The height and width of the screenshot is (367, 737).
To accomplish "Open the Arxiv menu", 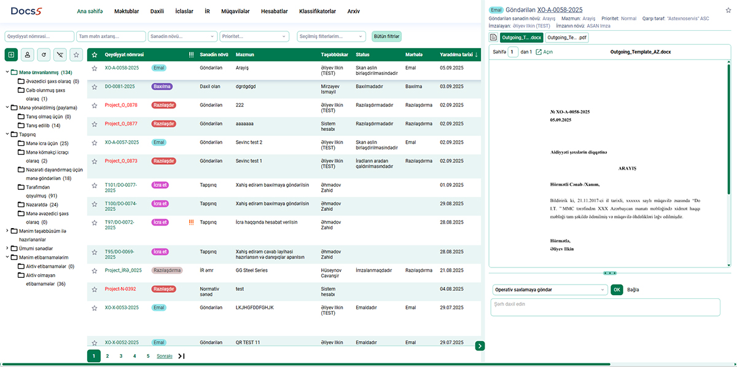I will pyautogui.click(x=354, y=11).
